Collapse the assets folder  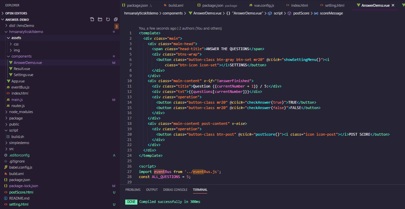pyautogui.click(x=16, y=38)
